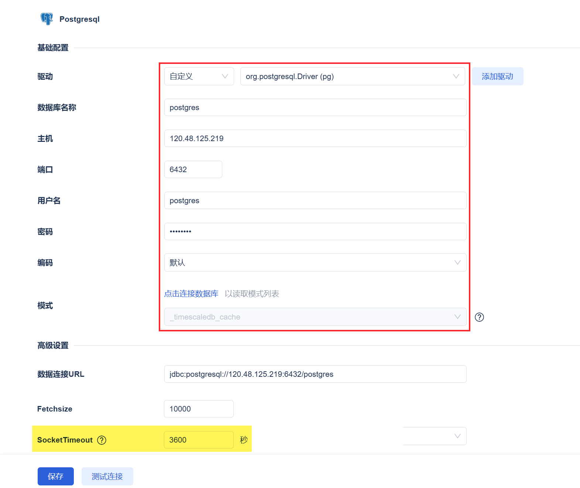The height and width of the screenshot is (488, 580).
Task: Click the 高级设置 section heading
Action: [53, 345]
